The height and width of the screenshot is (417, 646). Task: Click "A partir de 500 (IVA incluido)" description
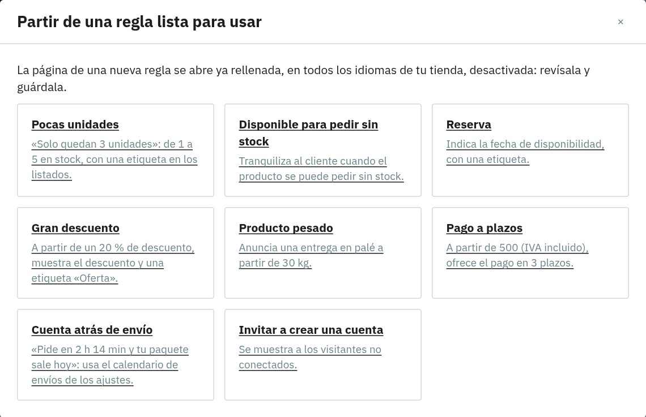517,255
